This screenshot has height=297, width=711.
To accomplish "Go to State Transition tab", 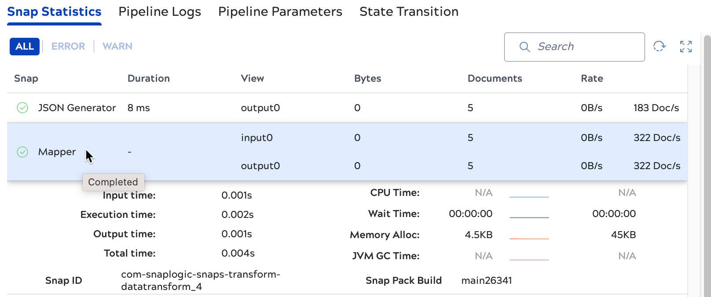I will (x=409, y=12).
